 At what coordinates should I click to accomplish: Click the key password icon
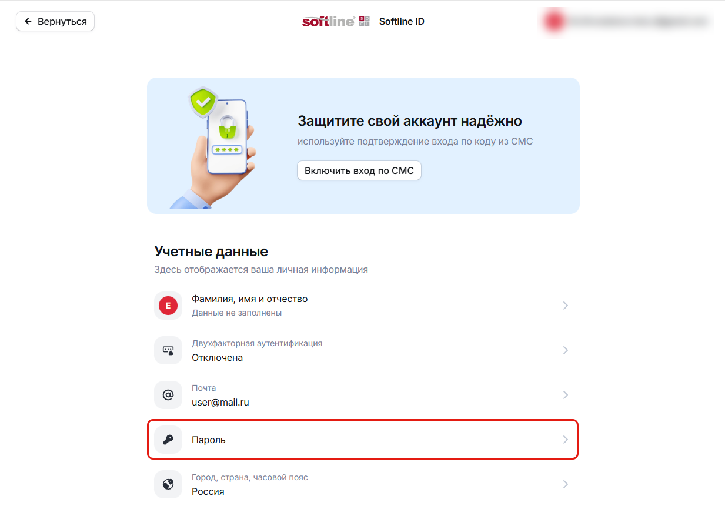coord(168,440)
